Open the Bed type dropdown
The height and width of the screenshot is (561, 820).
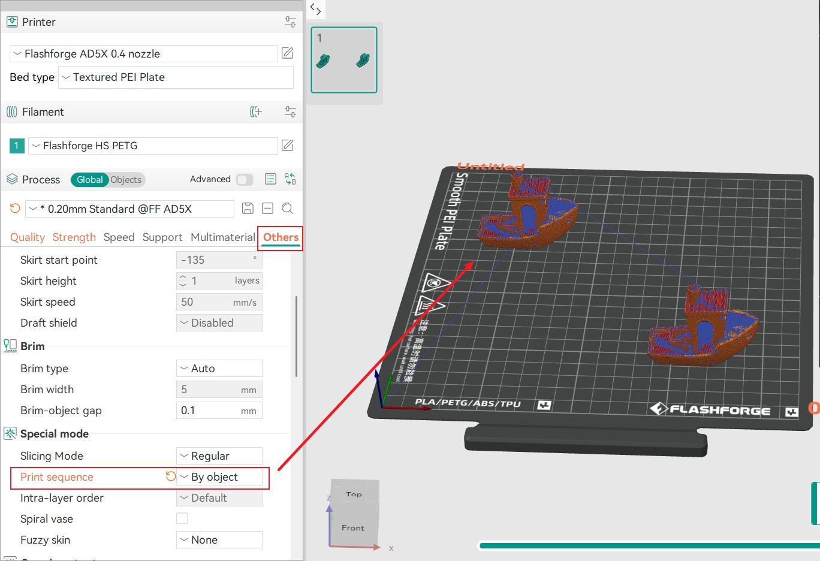(176, 77)
